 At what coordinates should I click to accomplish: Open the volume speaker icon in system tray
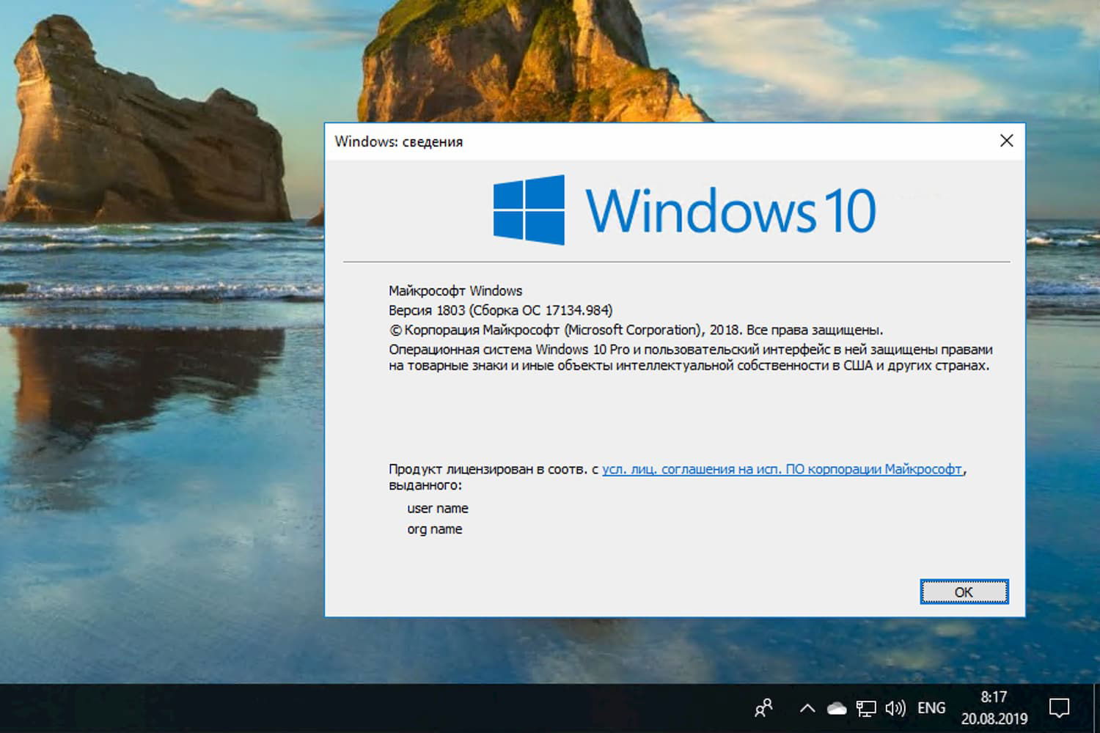[x=895, y=708]
